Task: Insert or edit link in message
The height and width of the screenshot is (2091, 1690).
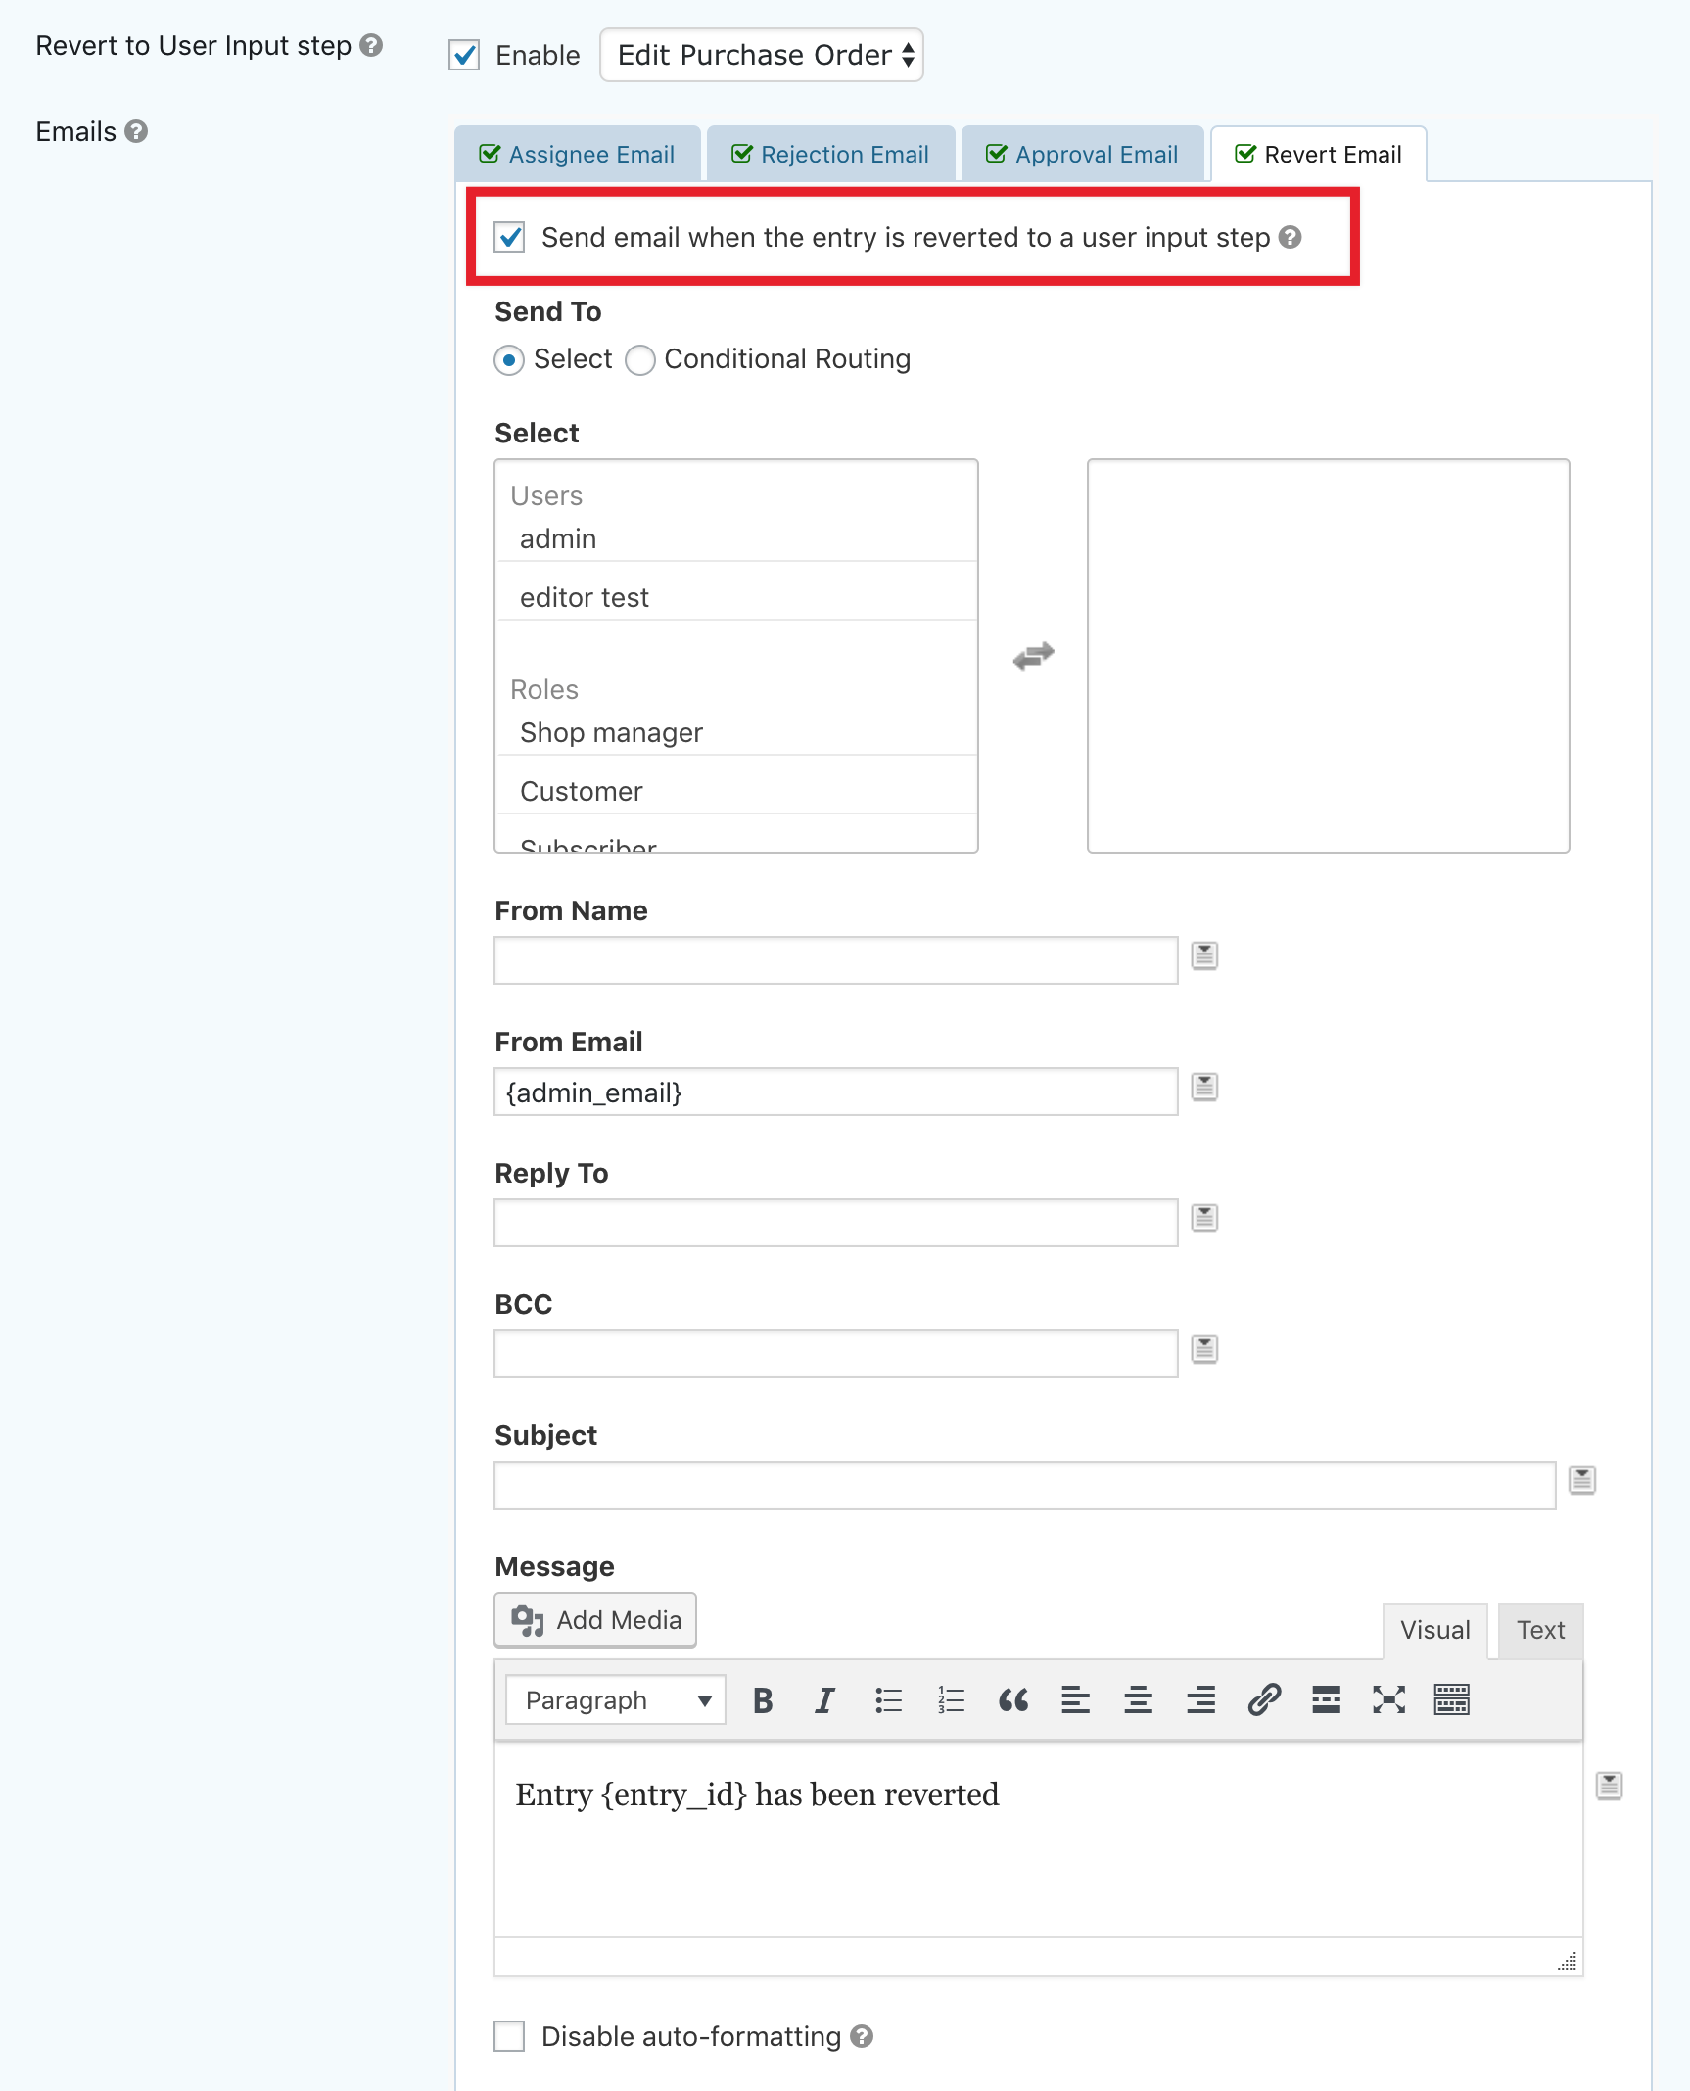Action: pos(1264,1700)
